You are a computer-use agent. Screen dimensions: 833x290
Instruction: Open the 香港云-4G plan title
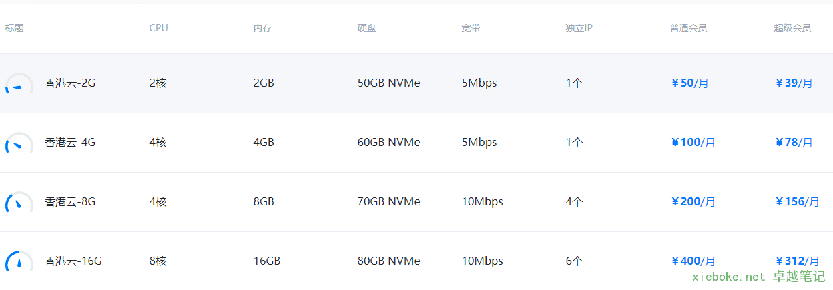(70, 142)
